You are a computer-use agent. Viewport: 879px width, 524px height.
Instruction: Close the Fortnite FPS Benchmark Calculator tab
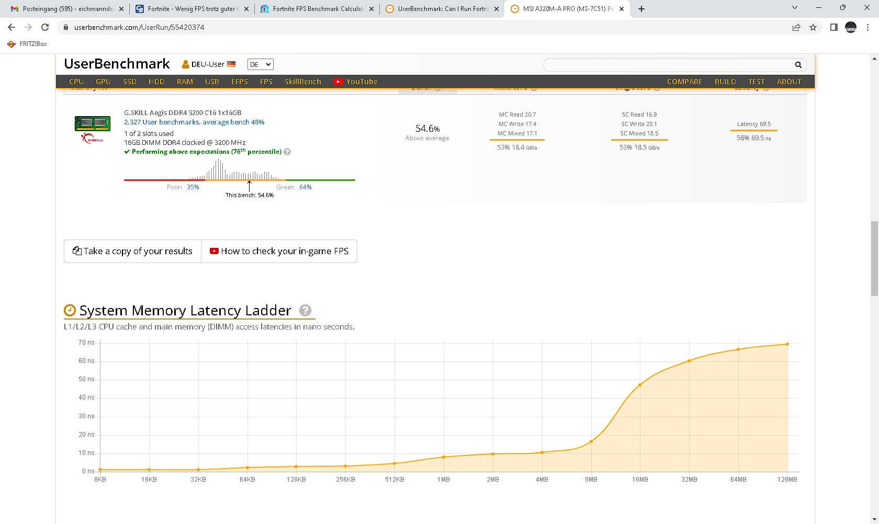(371, 9)
